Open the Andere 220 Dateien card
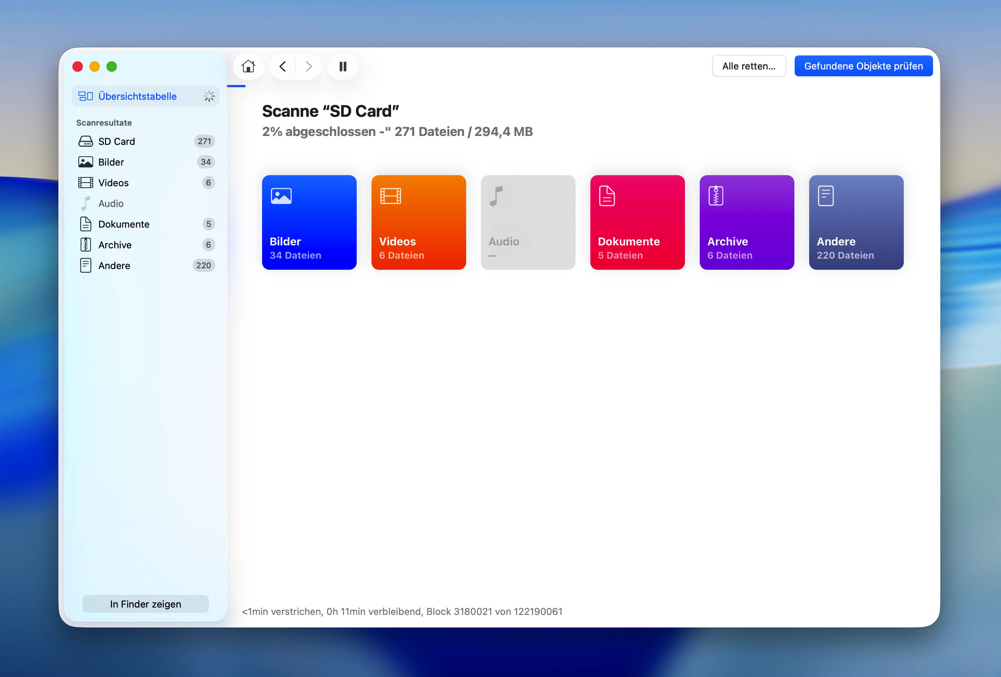Viewport: 1001px width, 677px height. (x=856, y=222)
